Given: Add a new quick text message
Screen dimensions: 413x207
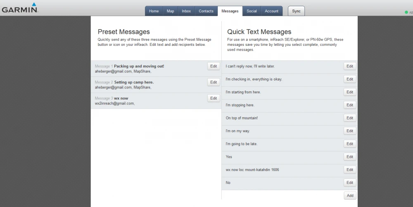Looking at the screenshot, I should click(350, 195).
